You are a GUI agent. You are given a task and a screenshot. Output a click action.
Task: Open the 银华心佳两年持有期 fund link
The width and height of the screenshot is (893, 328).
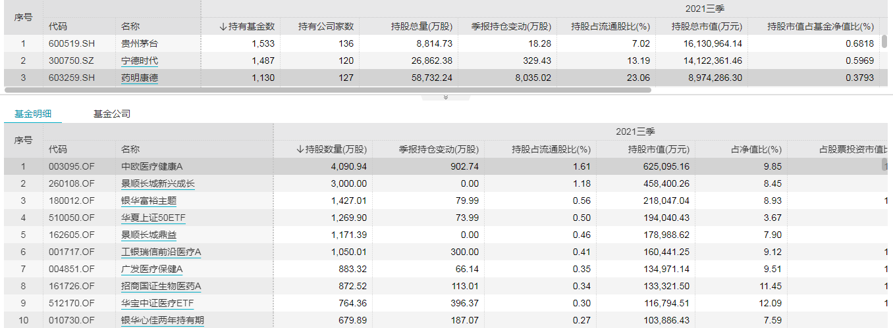tap(163, 320)
